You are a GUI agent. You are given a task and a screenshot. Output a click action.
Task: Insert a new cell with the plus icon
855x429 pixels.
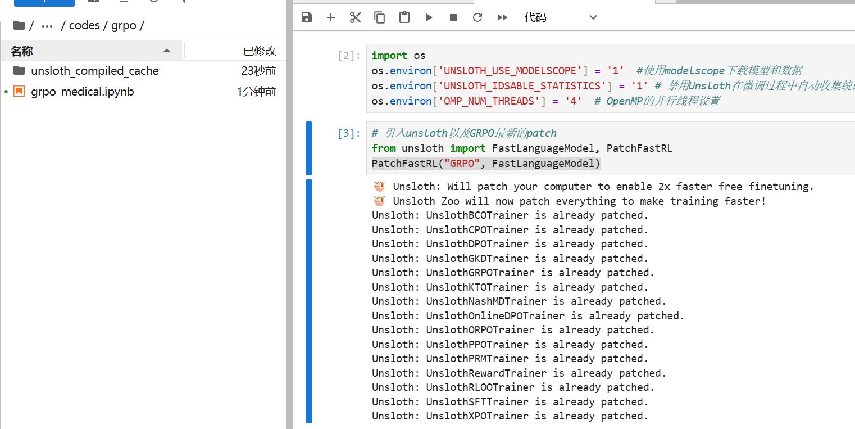331,17
